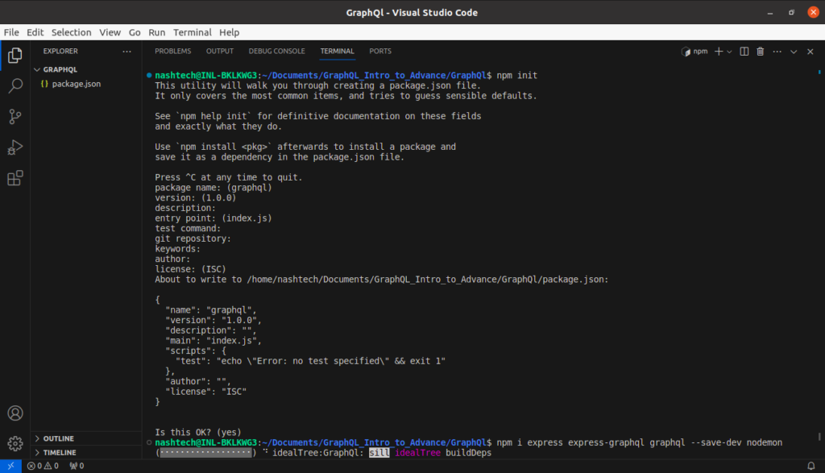The height and width of the screenshot is (473, 825).
Task: Open the Manage gear icon
Action: click(x=15, y=442)
